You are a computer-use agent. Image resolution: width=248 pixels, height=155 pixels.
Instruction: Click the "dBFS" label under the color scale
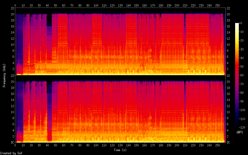(240, 133)
